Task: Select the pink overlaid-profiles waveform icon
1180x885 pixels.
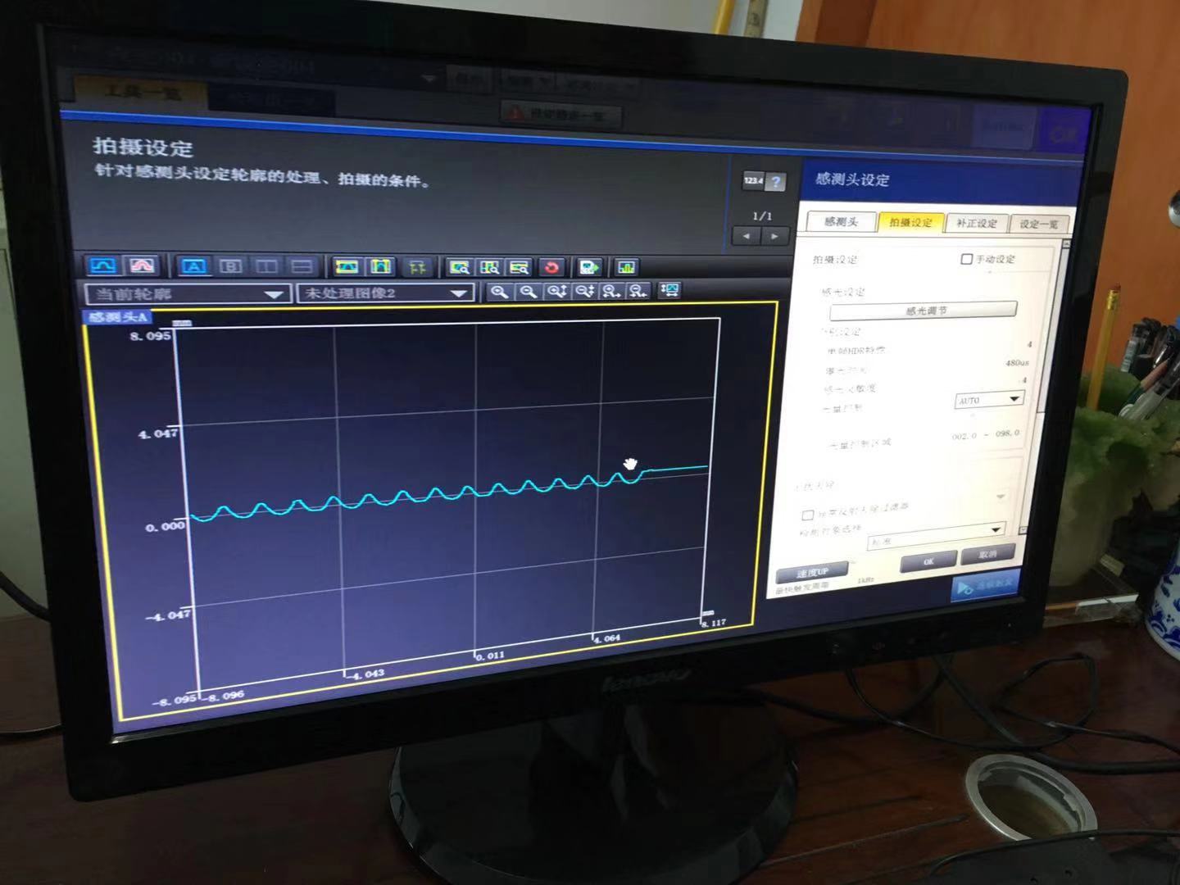Action: (x=143, y=265)
